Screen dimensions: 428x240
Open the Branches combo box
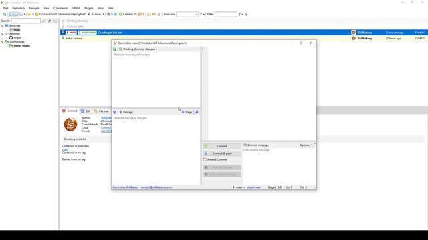pos(187,14)
